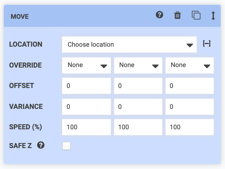Delete the Move step with trash icon
Viewport: 225px width, 169px height.
178,15
